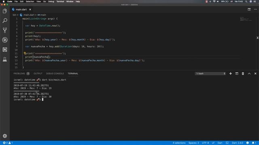Open the Window menu
Image resolution: width=259 pixels, height=145 pixels.
[x=70, y=2]
